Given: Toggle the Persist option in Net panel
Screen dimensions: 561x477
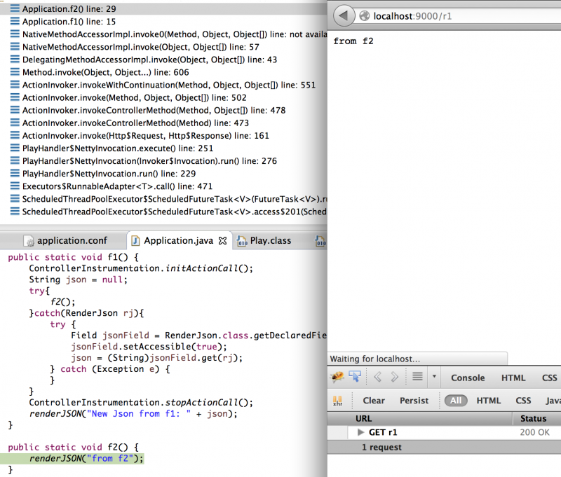Looking at the screenshot, I should pos(414,401).
